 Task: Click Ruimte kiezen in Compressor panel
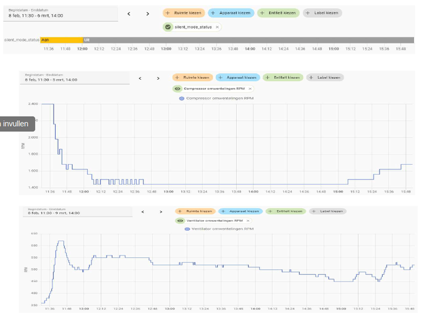click(192, 78)
